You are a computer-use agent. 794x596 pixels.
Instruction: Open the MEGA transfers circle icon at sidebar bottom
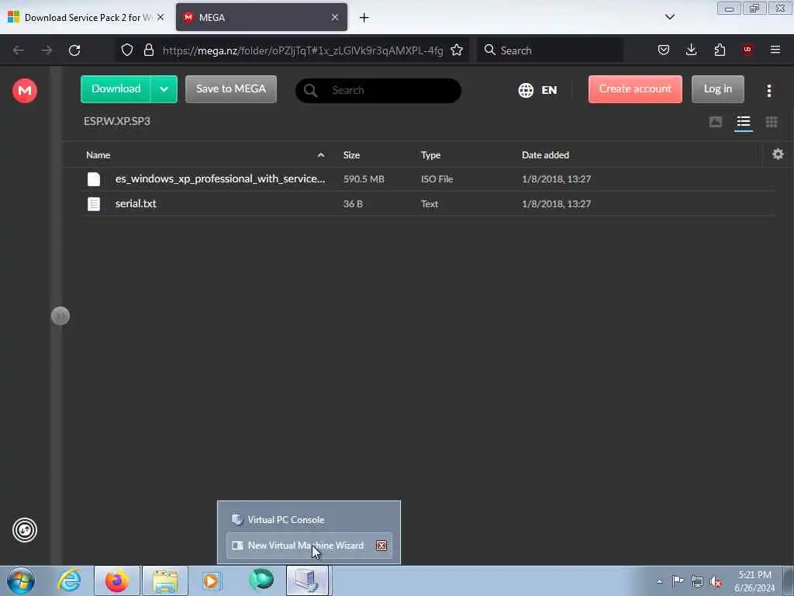pos(24,530)
